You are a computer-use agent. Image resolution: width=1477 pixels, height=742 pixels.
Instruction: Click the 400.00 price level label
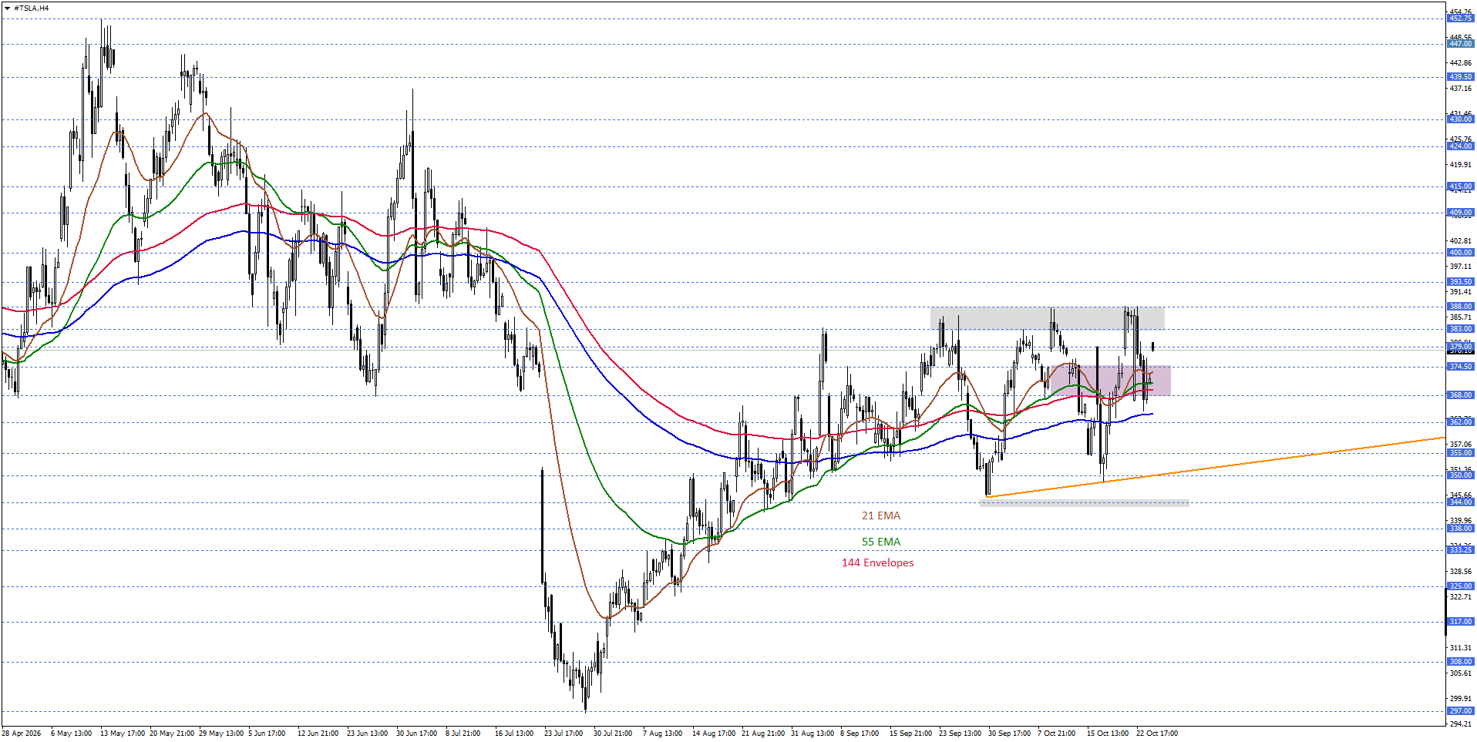coord(1461,253)
